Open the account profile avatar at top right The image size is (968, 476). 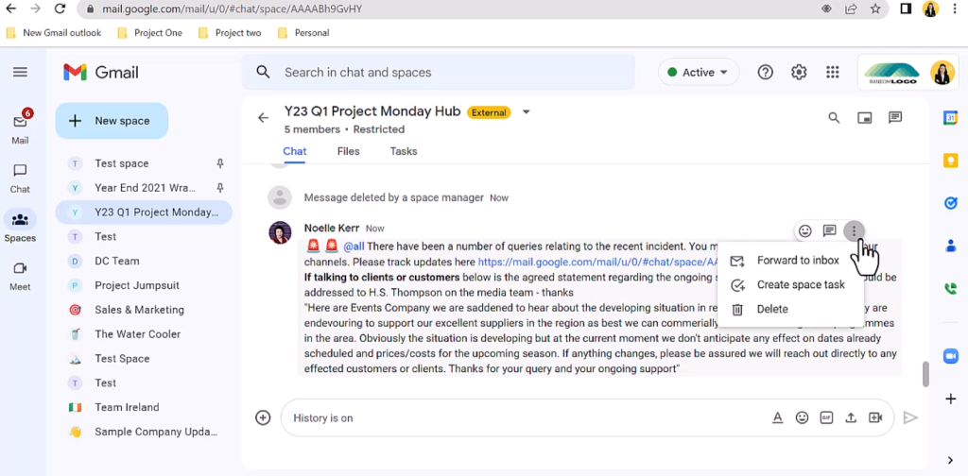[x=942, y=73]
